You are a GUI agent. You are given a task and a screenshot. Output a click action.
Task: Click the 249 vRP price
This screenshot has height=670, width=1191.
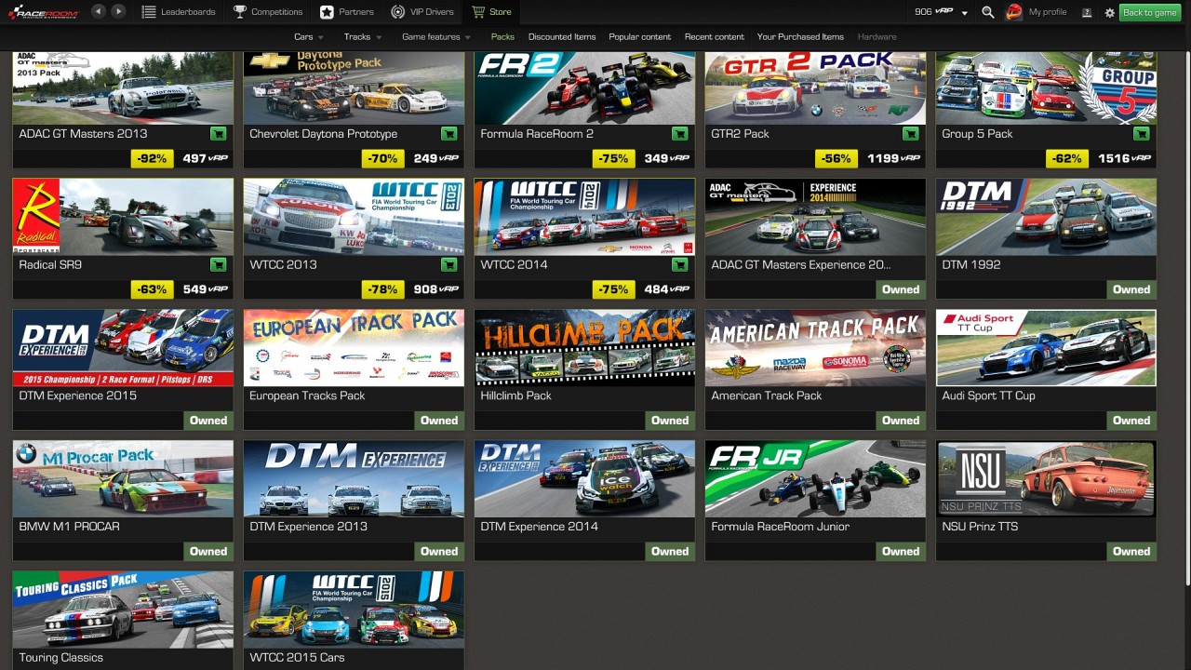(437, 158)
